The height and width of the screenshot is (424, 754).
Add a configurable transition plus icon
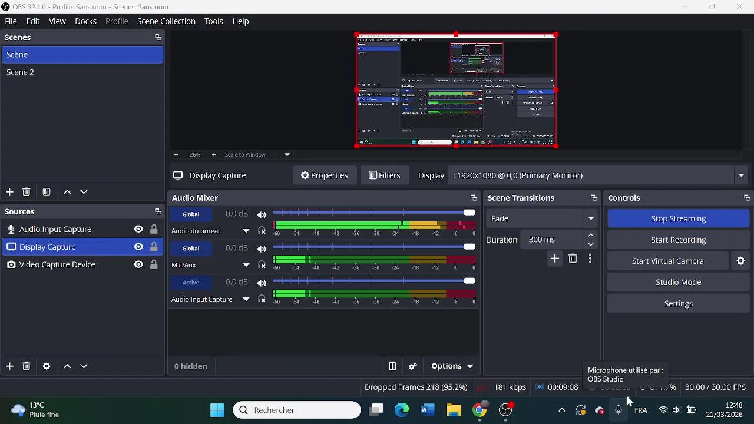pos(555,259)
